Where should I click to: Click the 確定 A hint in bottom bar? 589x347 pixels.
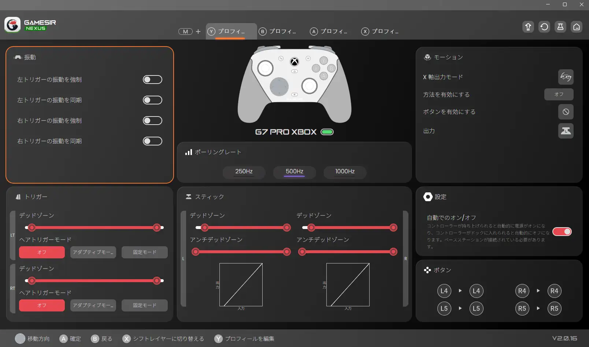(70, 339)
